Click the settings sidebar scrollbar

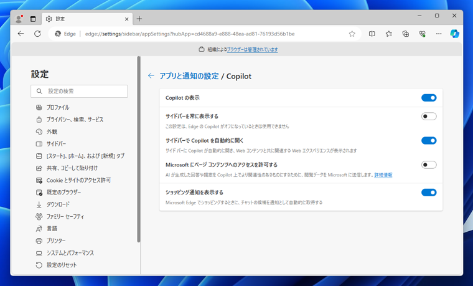139,149
